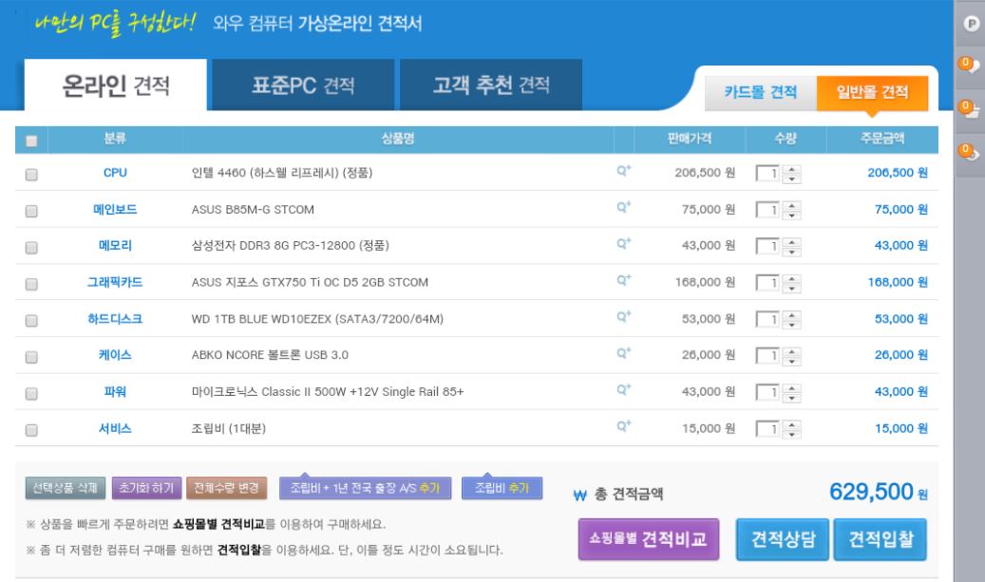Click 조립비 추가 button

click(x=502, y=488)
